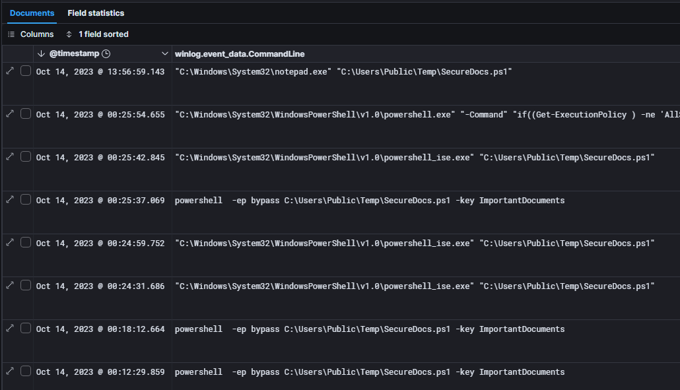Open the Columns selector
The width and height of the screenshot is (680, 390).
tap(31, 34)
